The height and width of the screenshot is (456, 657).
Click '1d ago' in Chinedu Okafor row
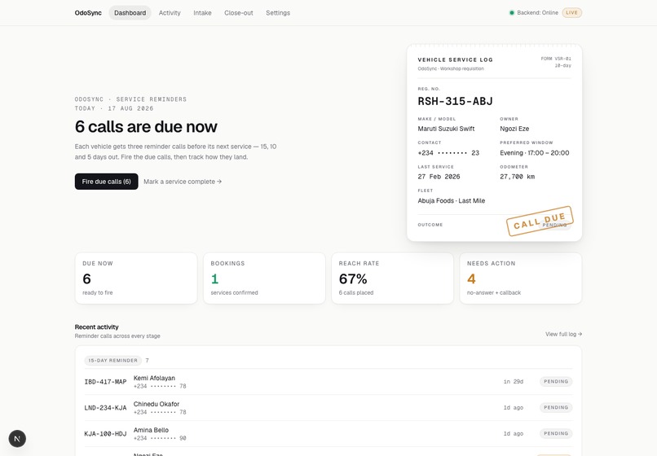pos(514,407)
